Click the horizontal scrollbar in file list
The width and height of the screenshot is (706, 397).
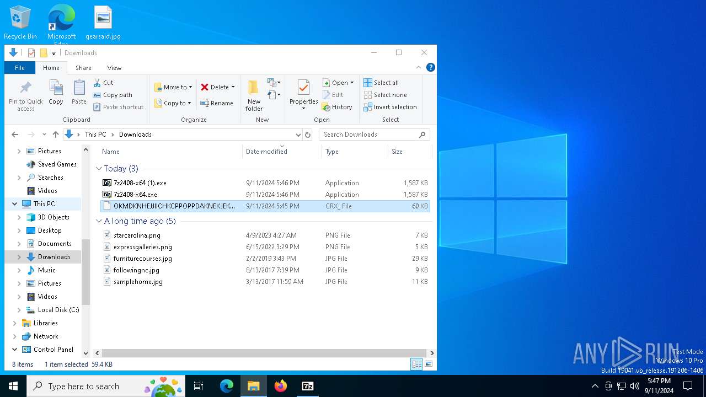pyautogui.click(x=264, y=353)
